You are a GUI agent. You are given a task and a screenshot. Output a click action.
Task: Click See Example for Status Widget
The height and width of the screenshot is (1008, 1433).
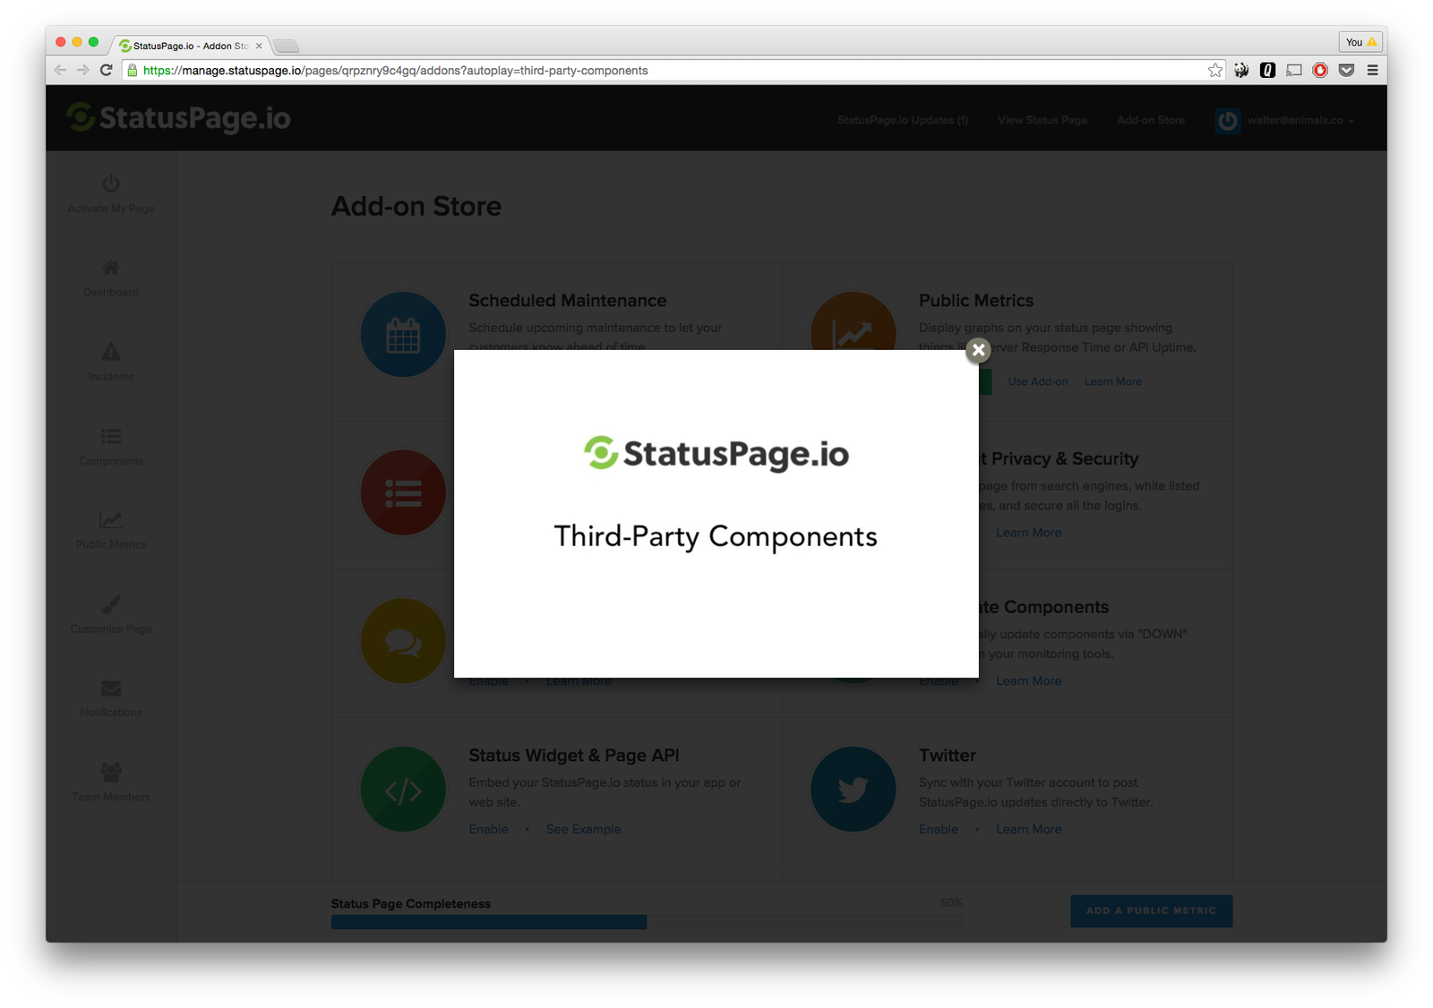pyautogui.click(x=584, y=830)
